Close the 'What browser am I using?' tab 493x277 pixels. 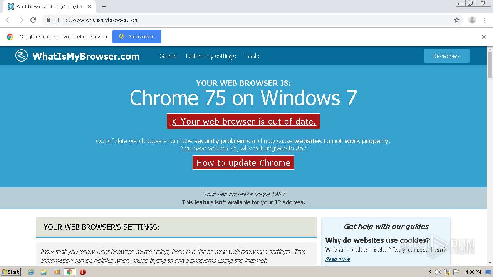coord(89,7)
